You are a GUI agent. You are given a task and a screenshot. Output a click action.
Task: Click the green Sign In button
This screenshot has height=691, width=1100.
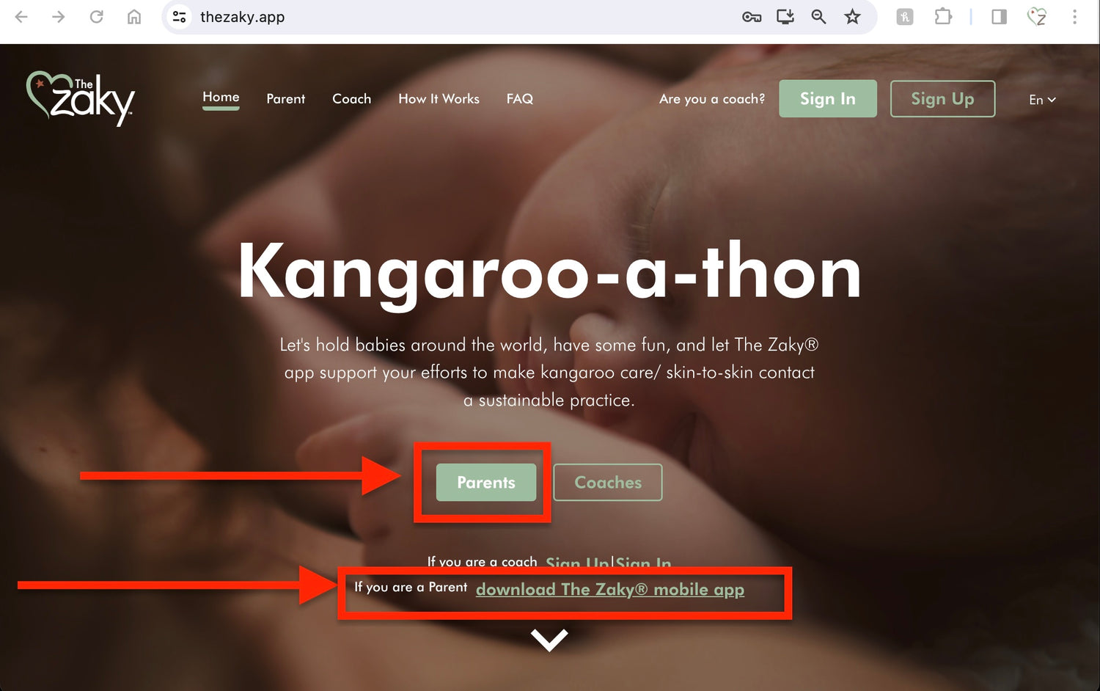click(828, 98)
